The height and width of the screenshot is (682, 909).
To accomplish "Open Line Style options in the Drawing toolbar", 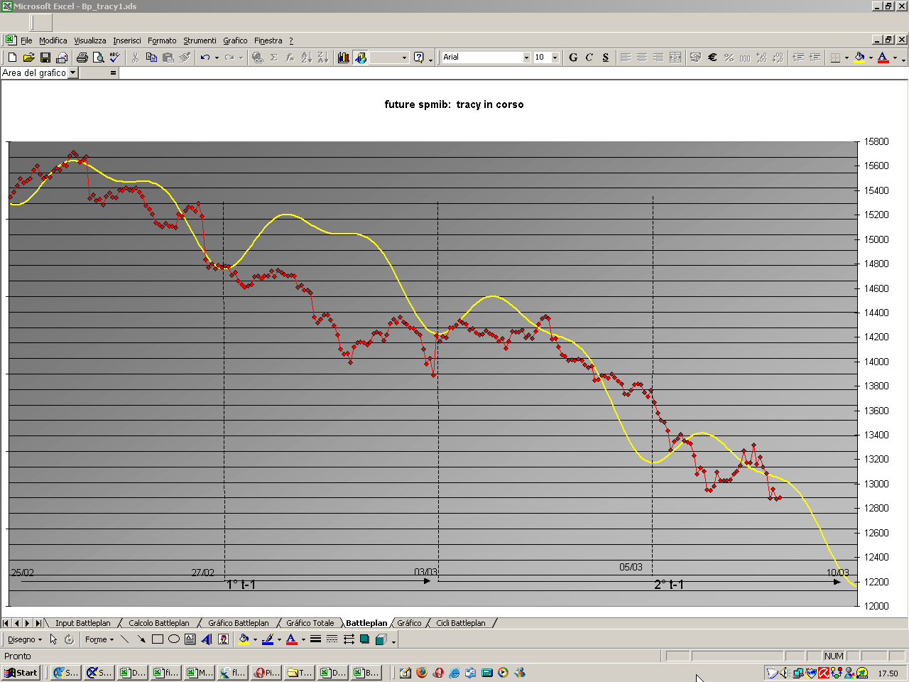I will coord(315,639).
